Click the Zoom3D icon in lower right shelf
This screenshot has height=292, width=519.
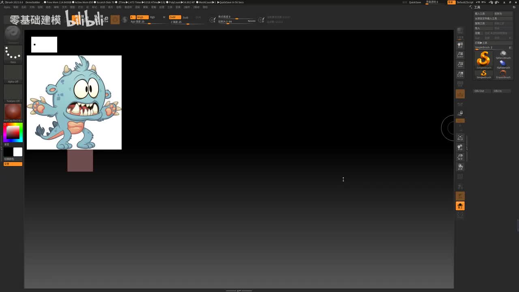(x=460, y=157)
